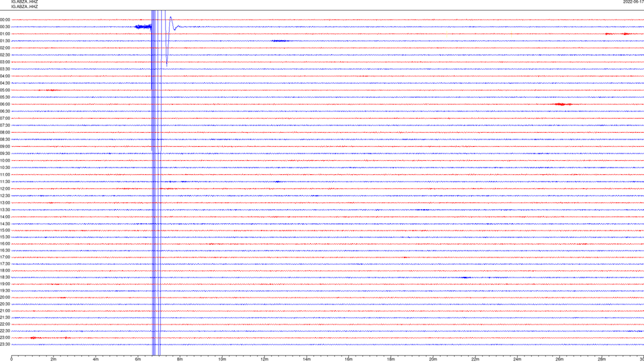This screenshot has width=644, height=362.
Task: Click the 2m tick on the minute axis
Action: click(x=54, y=359)
